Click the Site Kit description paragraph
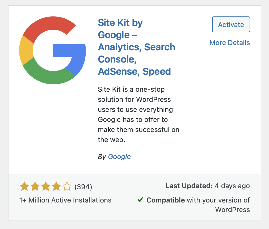This screenshot has width=269, height=229. pyautogui.click(x=138, y=114)
